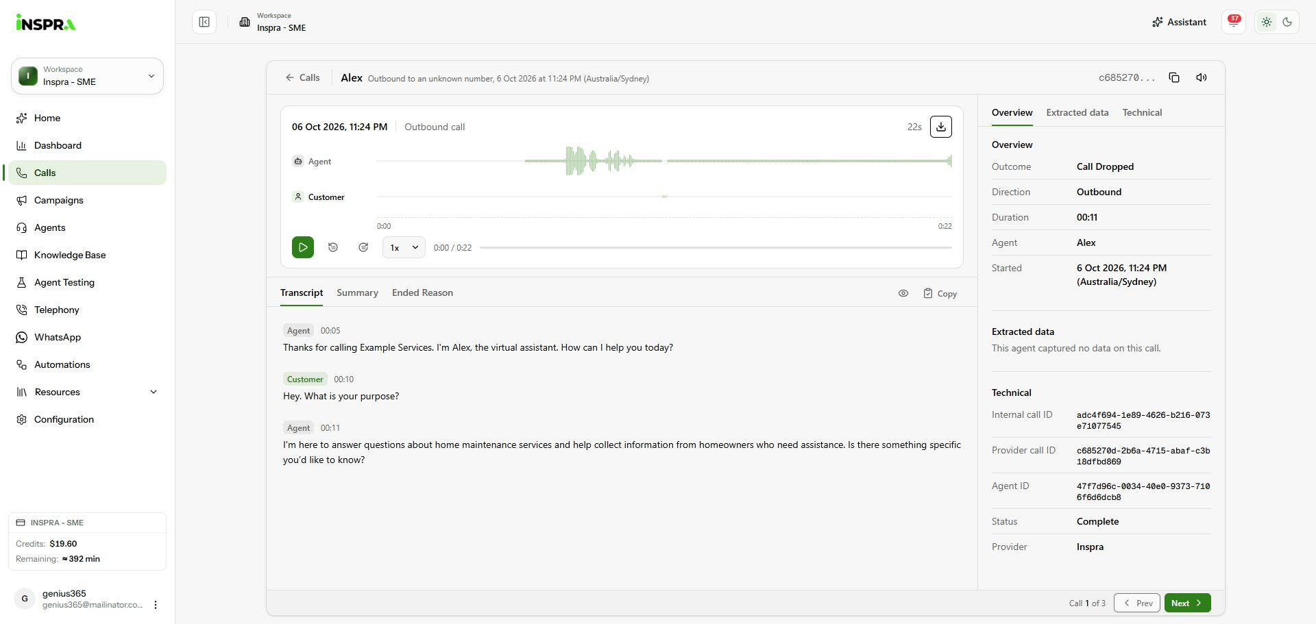The image size is (1316, 624).
Task: Open Agents in the sidebar
Action: [87, 227]
